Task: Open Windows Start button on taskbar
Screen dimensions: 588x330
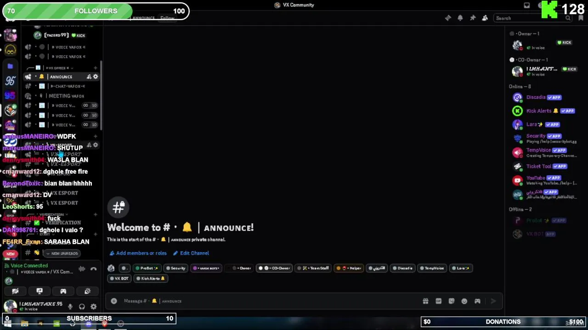Action: (x=8, y=324)
